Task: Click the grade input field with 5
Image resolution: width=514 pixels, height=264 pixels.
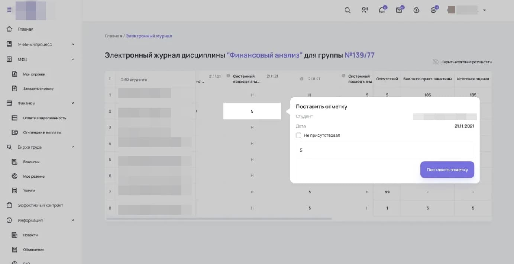Action: point(385,151)
